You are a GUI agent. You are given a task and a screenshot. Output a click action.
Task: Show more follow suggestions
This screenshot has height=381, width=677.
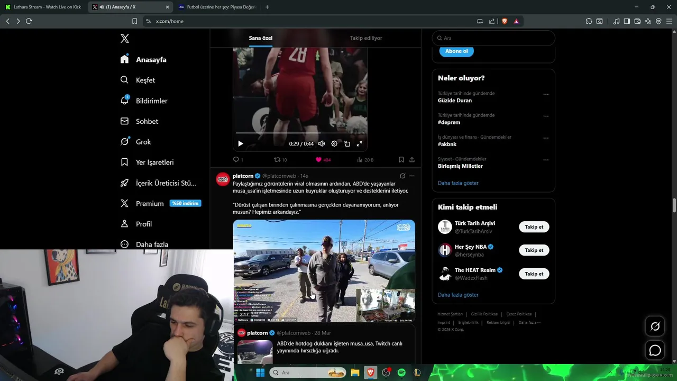tap(458, 295)
